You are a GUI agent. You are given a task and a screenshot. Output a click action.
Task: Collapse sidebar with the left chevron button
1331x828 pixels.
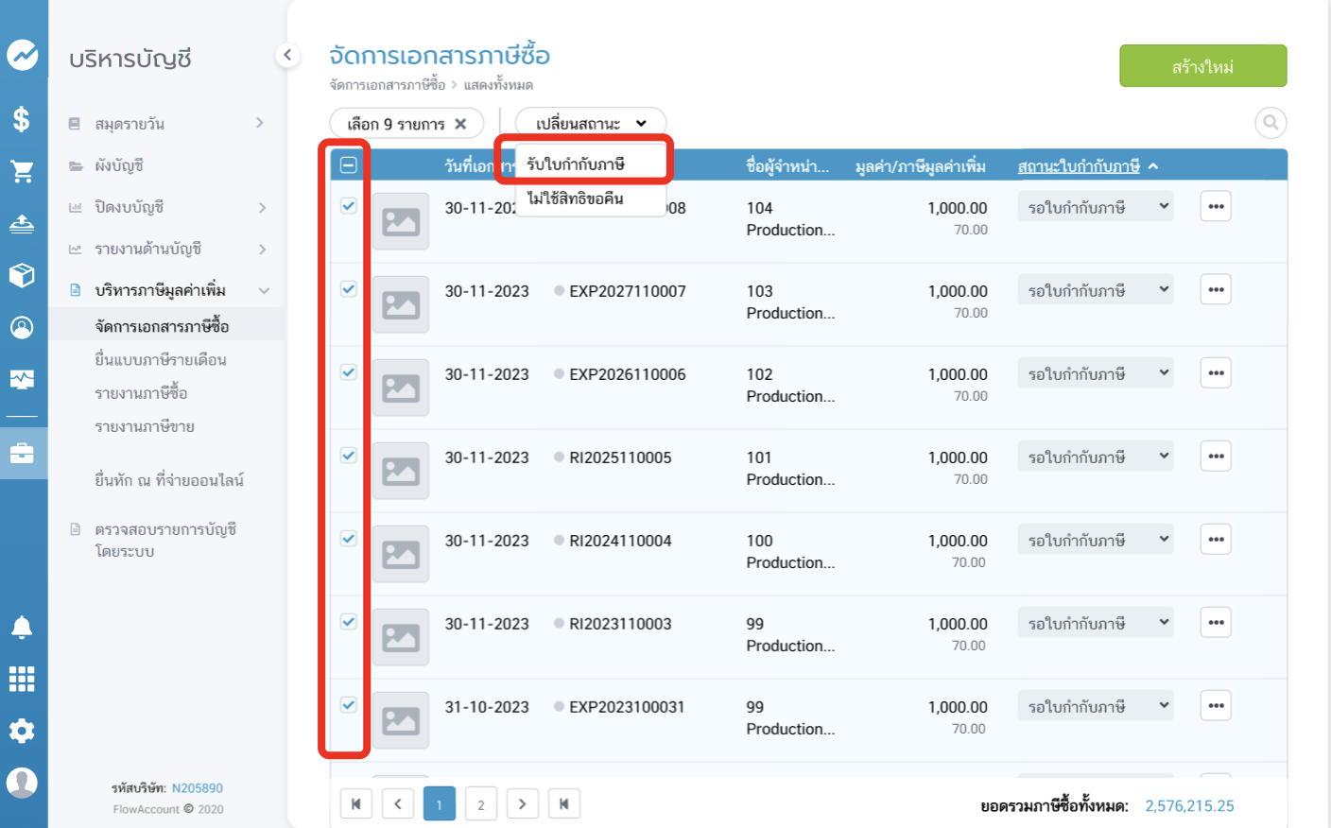pyautogui.click(x=287, y=56)
